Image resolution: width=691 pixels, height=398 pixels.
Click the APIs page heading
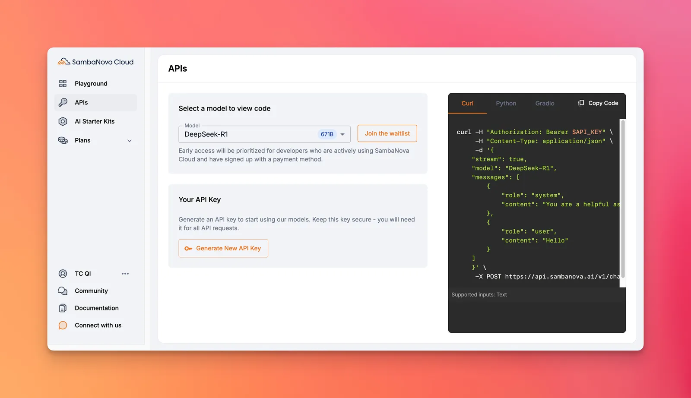(x=178, y=69)
